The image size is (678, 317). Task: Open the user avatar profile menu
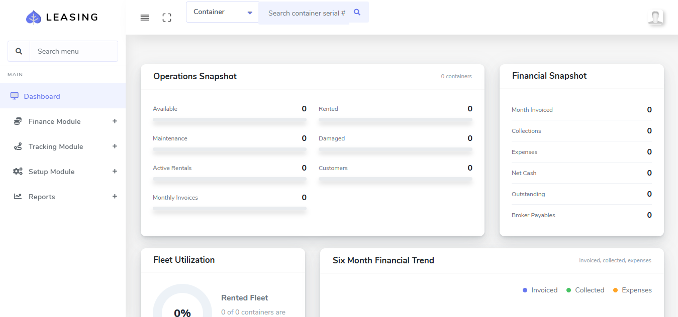click(x=656, y=18)
